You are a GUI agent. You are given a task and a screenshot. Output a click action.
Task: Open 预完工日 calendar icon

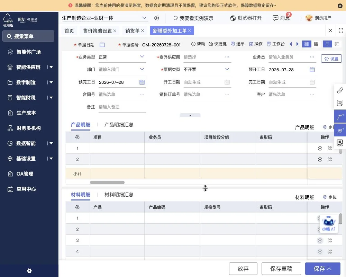coord(142,82)
